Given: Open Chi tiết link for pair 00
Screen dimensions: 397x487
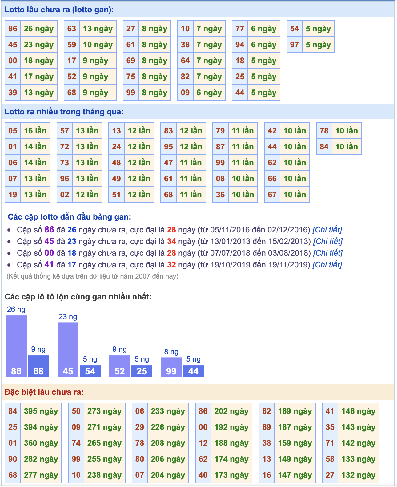Looking at the screenshot, I should [327, 253].
